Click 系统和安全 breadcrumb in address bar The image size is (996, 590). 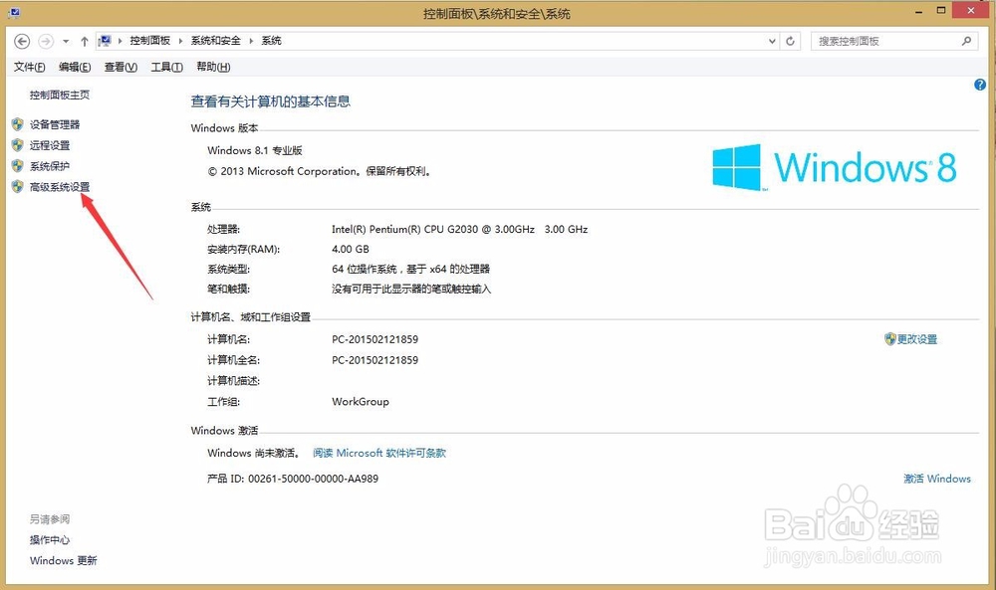(216, 41)
